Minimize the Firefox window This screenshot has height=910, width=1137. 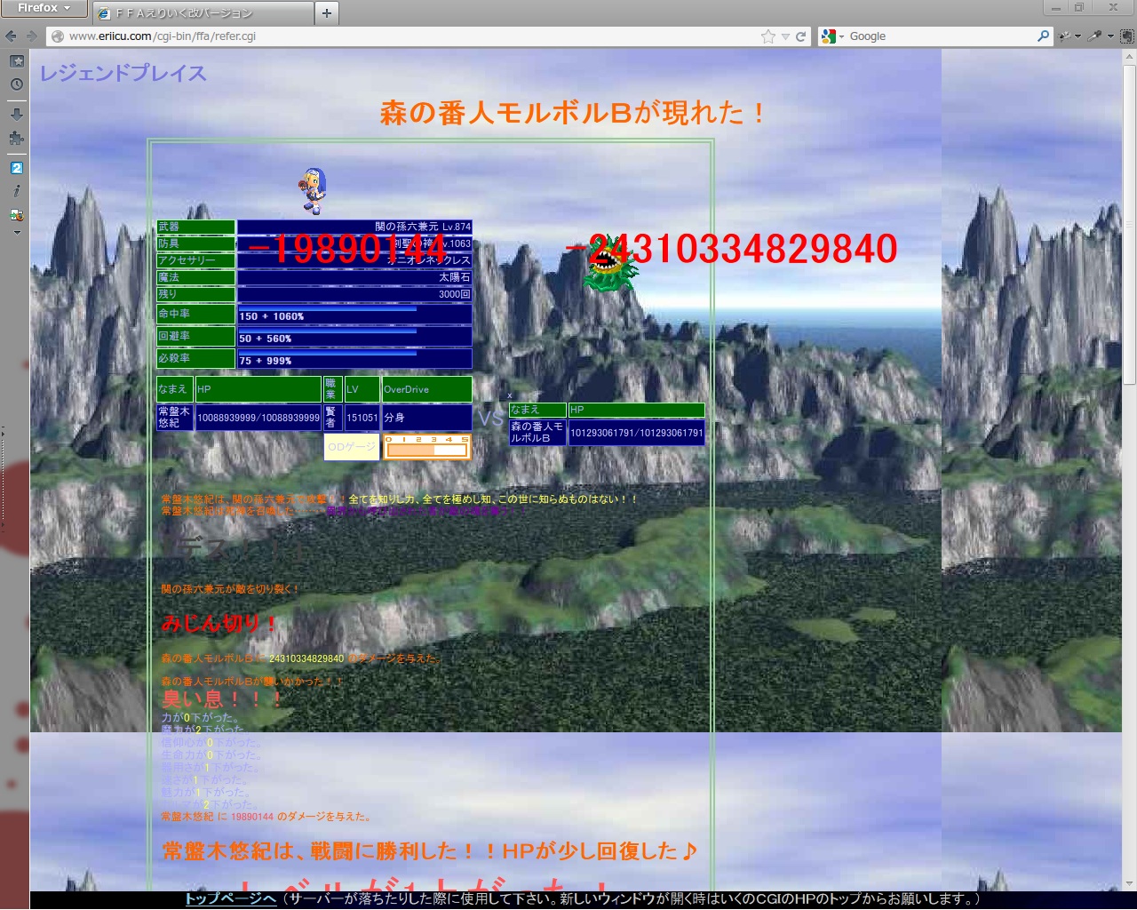click(1055, 8)
